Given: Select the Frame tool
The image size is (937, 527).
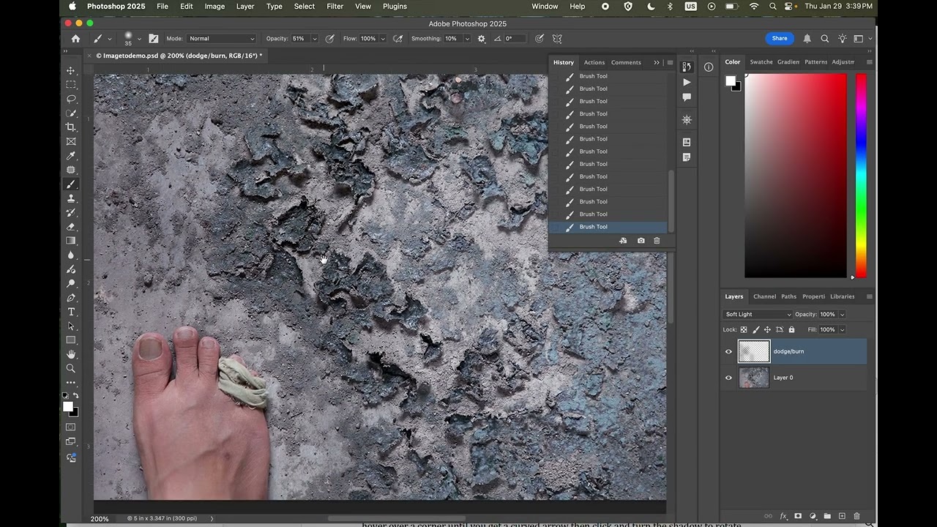Looking at the screenshot, I should click(71, 141).
